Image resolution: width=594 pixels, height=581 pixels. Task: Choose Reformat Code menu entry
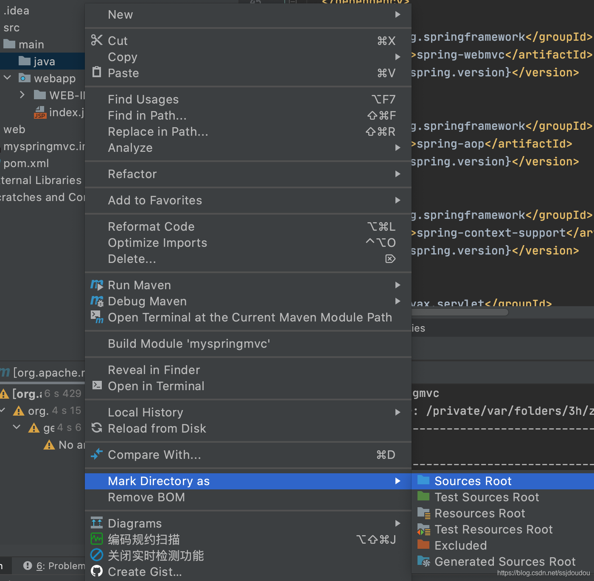(x=248, y=226)
